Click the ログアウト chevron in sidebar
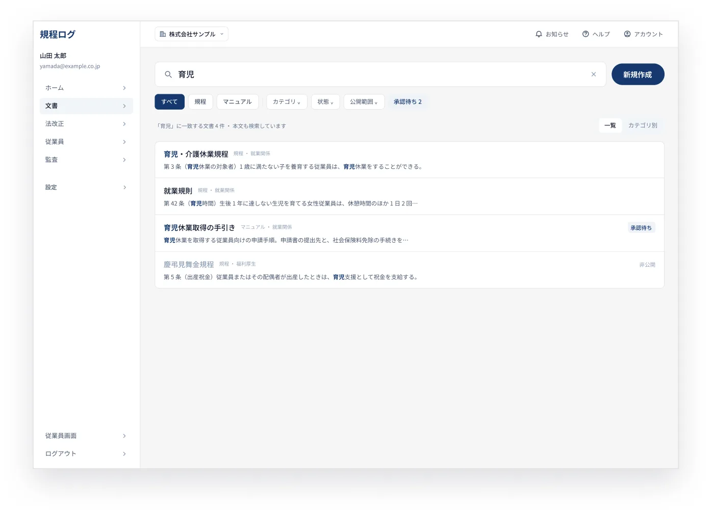This screenshot has height=514, width=712. point(124,454)
